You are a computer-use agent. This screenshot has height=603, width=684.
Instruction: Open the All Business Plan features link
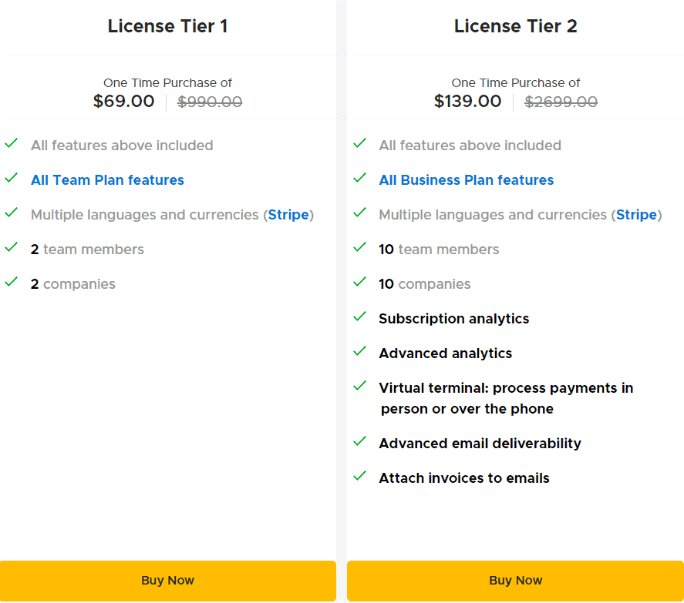tap(466, 180)
